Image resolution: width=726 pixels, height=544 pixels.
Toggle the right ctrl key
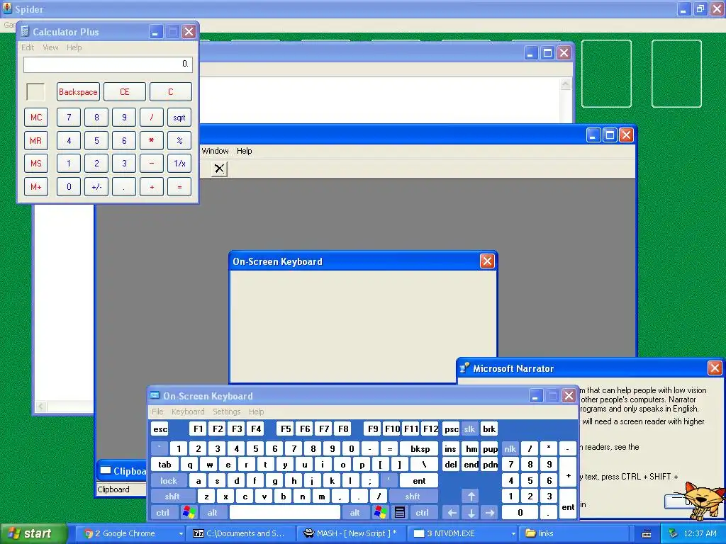click(423, 513)
